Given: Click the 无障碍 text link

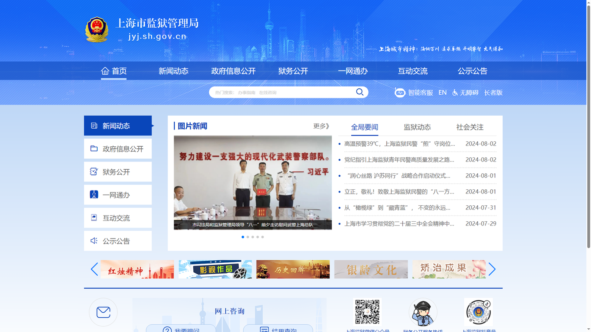Looking at the screenshot, I should click(x=469, y=93).
